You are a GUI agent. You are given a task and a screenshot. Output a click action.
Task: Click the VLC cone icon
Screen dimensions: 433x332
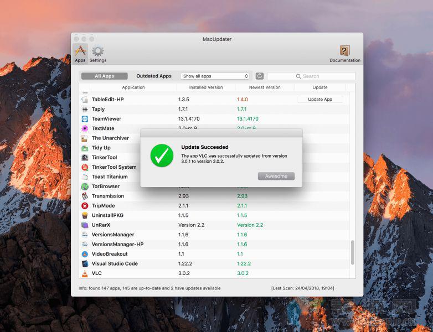[85, 273]
